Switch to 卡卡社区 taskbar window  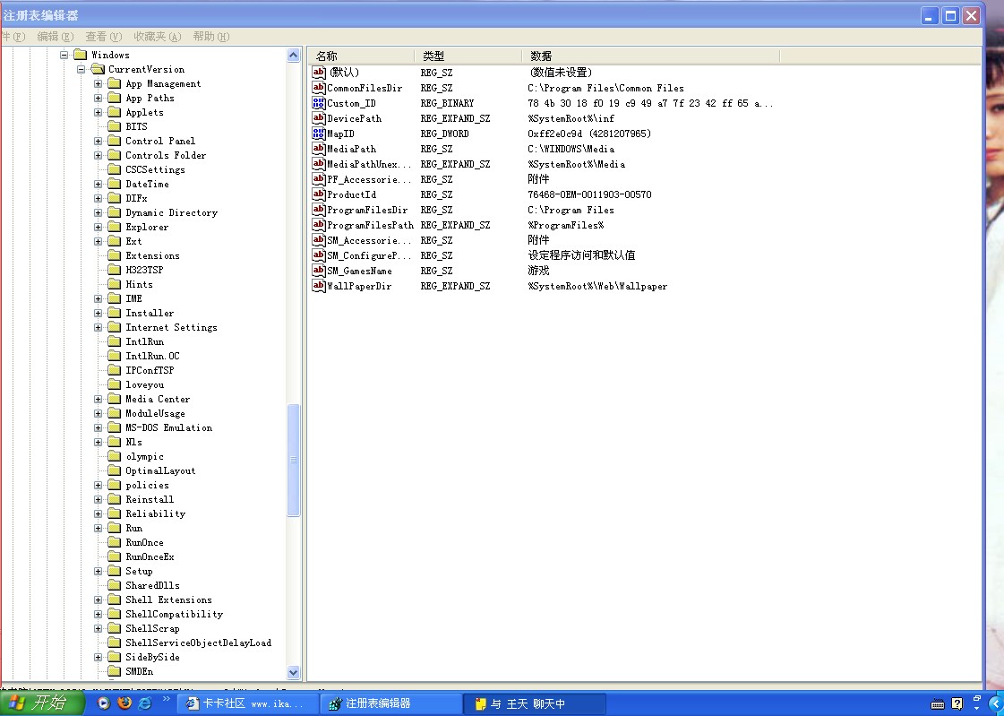248,703
